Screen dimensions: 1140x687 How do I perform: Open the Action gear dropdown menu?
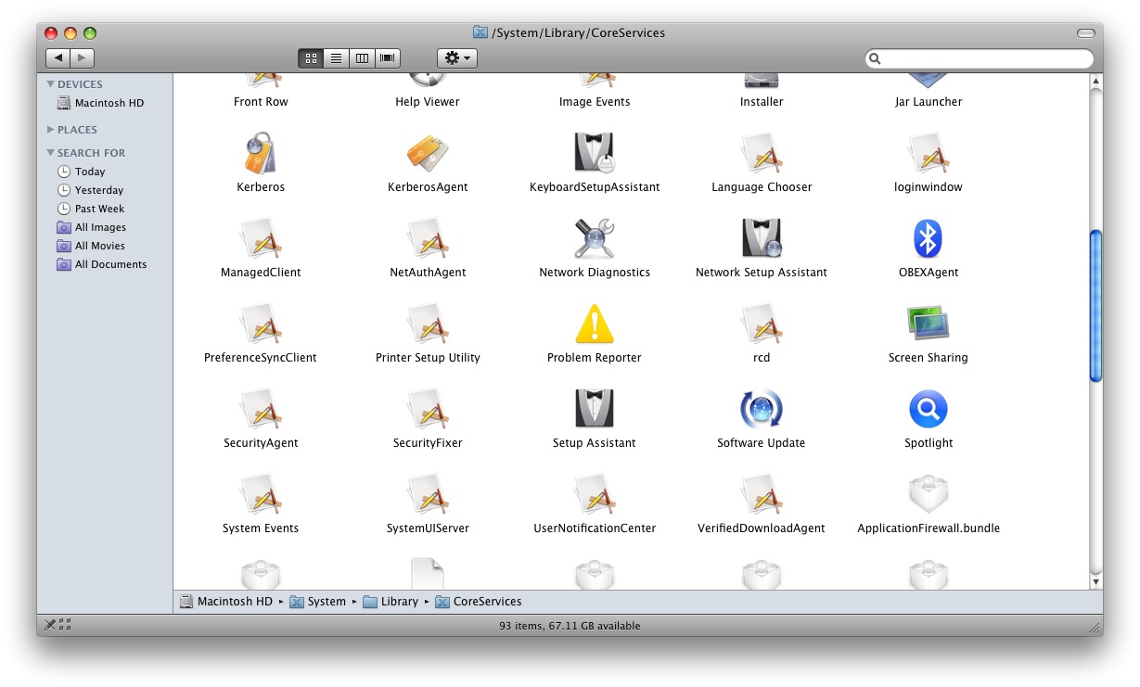(457, 58)
